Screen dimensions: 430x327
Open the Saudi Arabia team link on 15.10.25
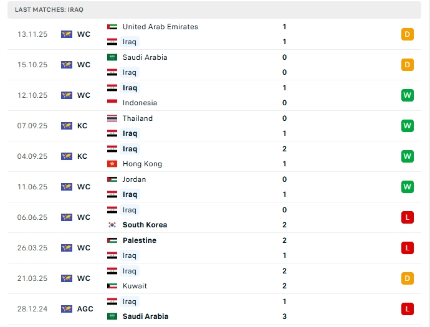coord(145,57)
